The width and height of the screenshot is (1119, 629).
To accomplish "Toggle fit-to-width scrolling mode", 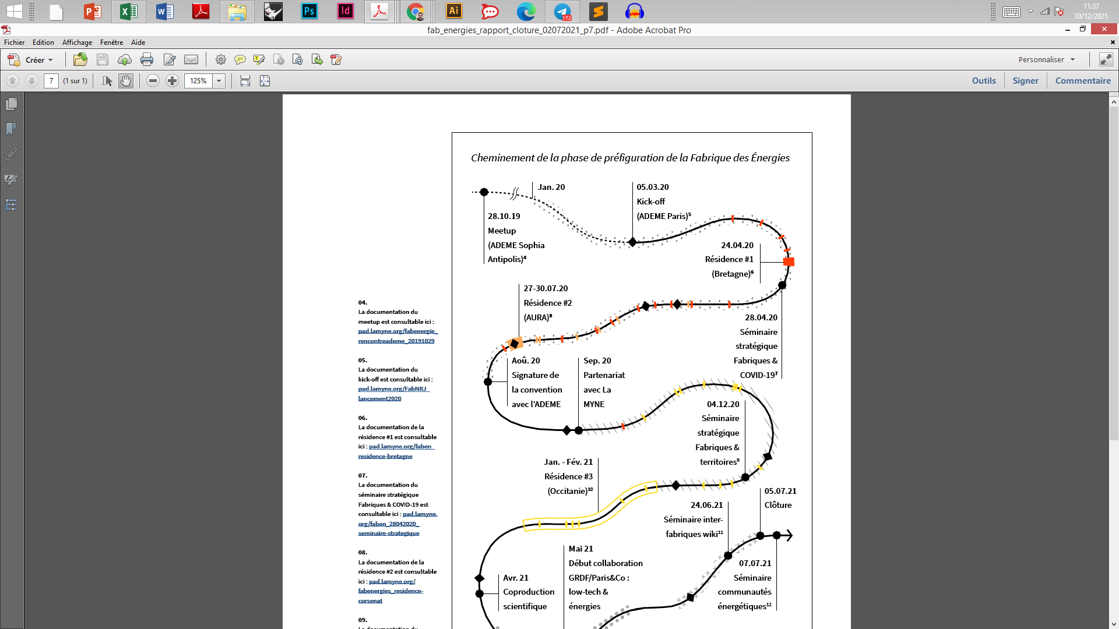I will point(245,81).
